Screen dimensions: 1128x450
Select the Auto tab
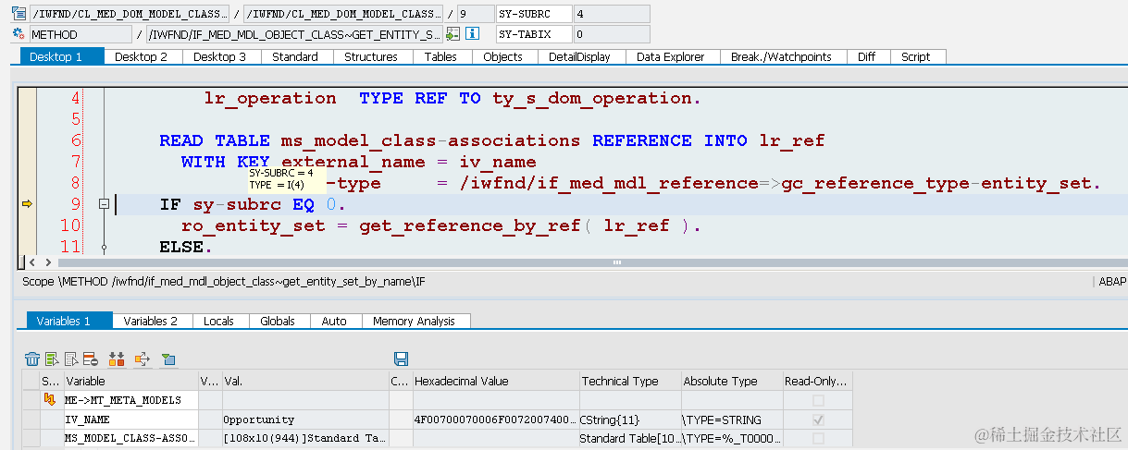tap(334, 321)
